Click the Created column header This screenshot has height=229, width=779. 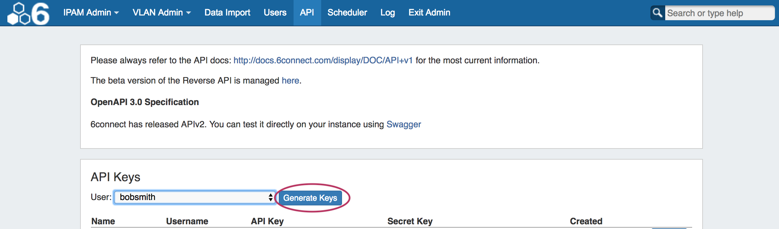586,221
